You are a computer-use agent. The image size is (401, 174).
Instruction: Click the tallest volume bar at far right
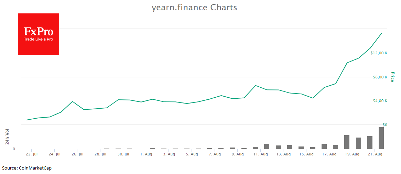click(x=381, y=138)
